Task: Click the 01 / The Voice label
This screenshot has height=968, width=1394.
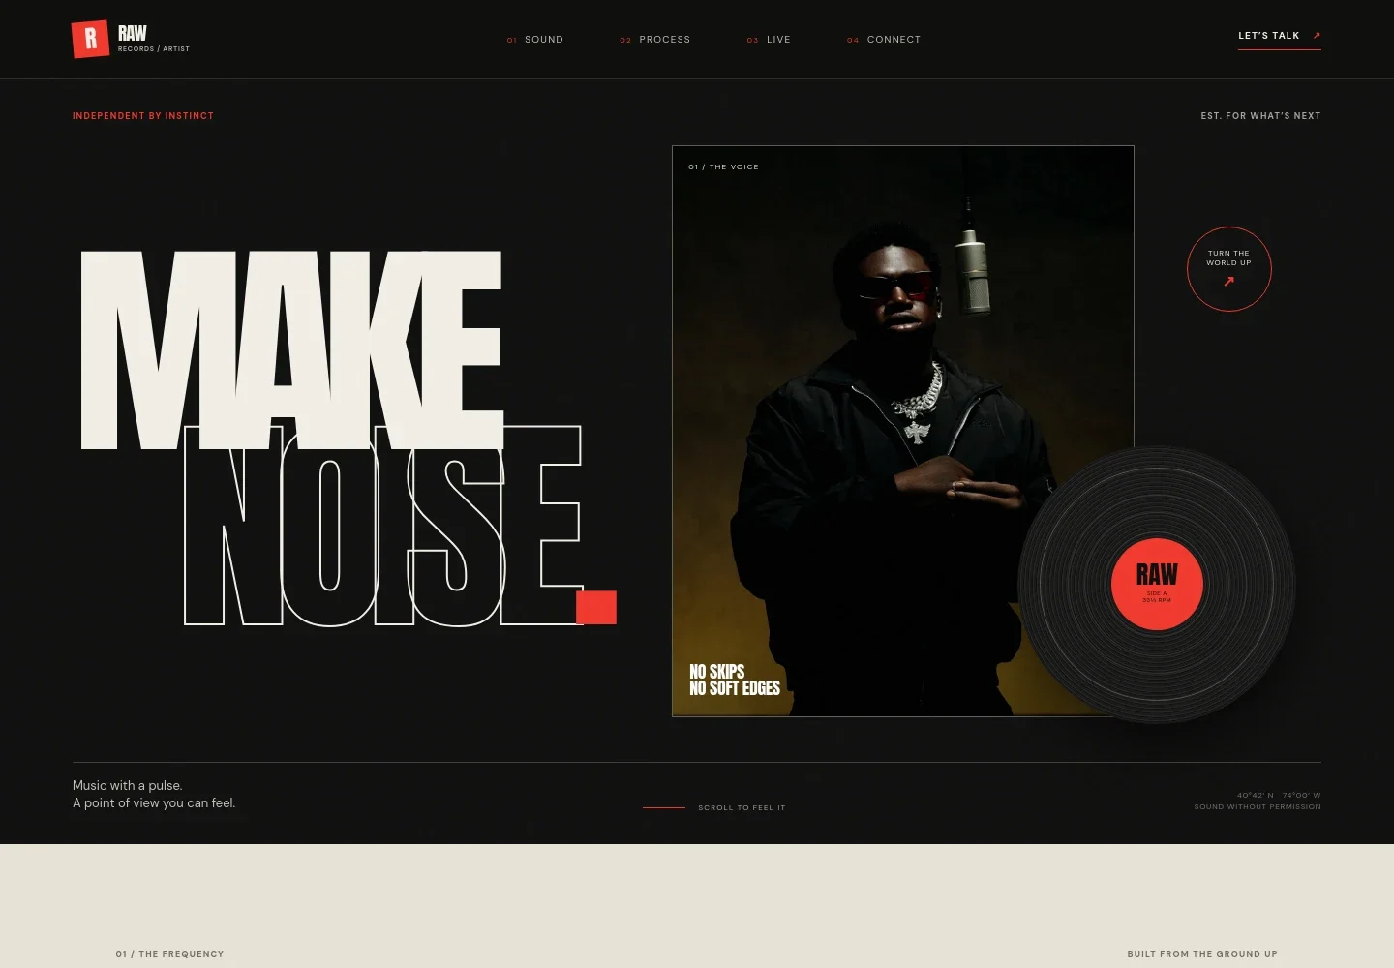Action: [x=723, y=167]
